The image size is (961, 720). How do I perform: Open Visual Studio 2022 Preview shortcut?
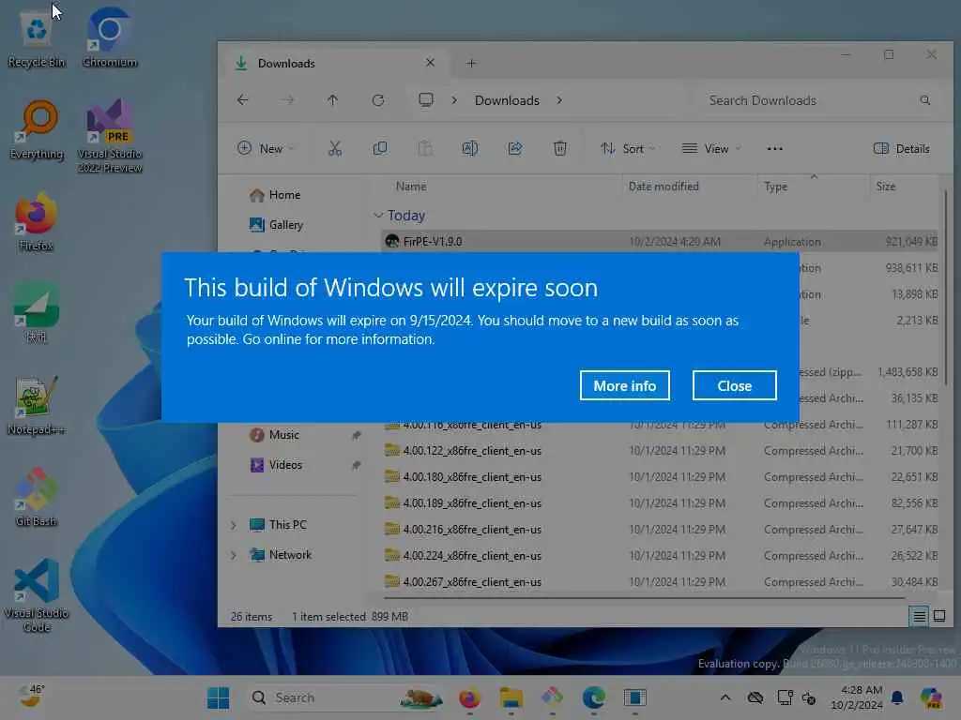(110, 136)
